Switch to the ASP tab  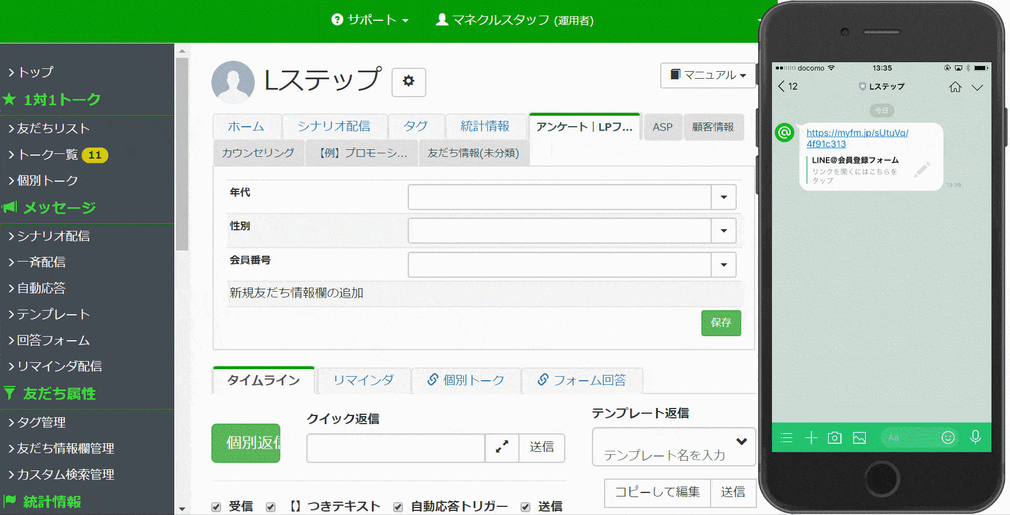click(x=663, y=127)
